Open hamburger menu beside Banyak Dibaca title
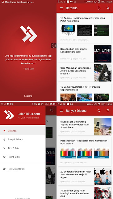Viewport: 113px width, 199px height. [61, 111]
